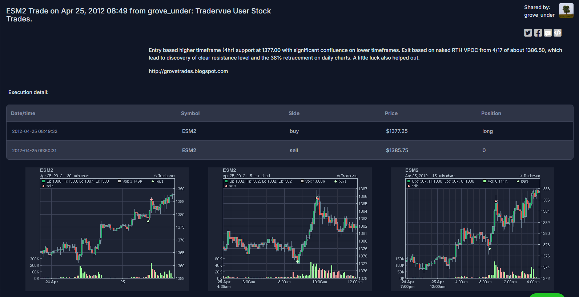Click ESM2 symbol in the sell row
The image size is (579, 297).
(189, 150)
